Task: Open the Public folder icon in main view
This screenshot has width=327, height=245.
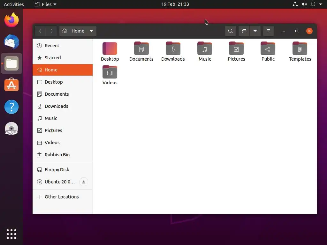Action: [x=268, y=48]
